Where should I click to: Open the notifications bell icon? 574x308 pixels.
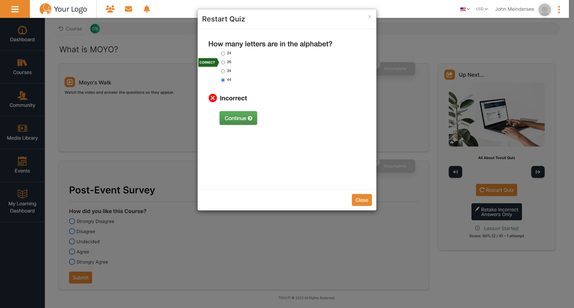pos(147,9)
